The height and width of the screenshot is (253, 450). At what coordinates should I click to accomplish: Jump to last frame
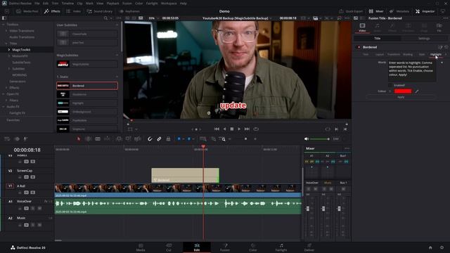247,129
